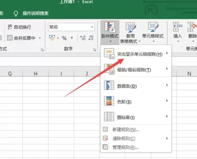Expand accounting format dropdown arrow

click(x=58, y=38)
